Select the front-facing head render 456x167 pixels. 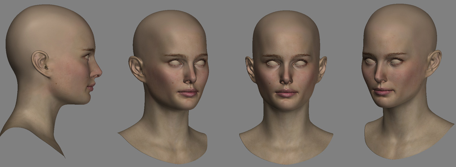click(x=286, y=87)
